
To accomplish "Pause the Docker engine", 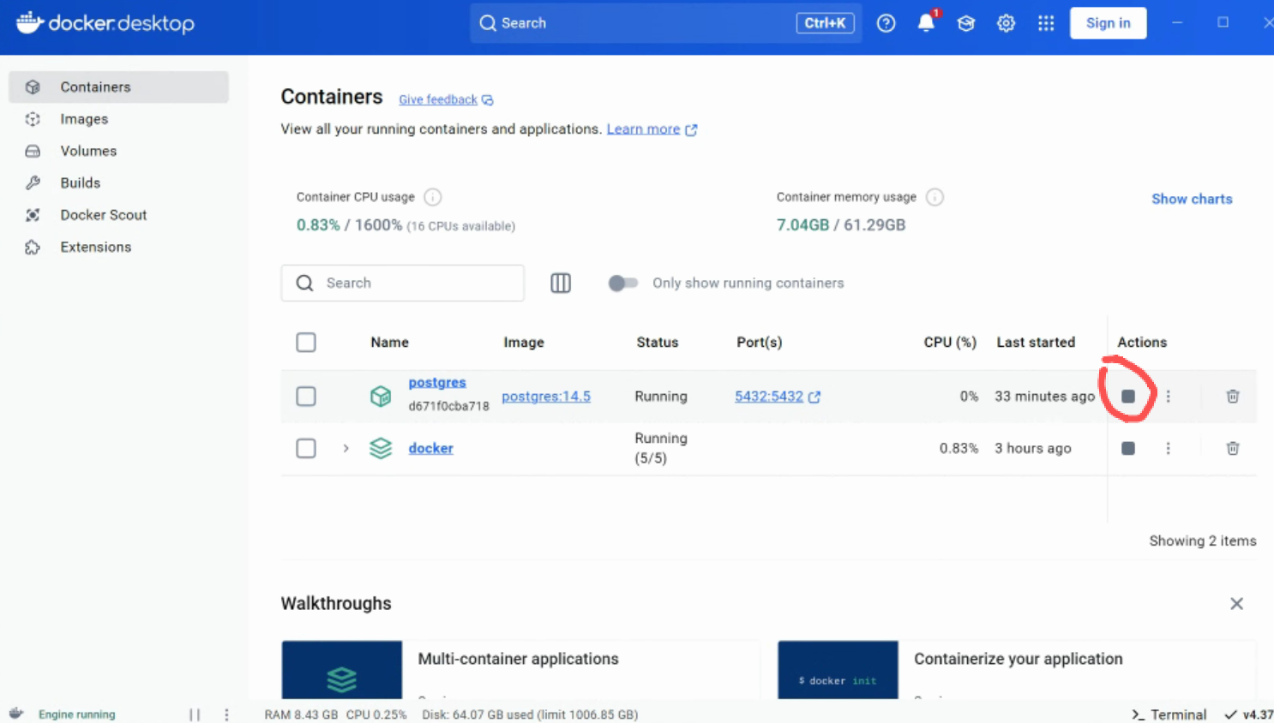I will pos(195,714).
